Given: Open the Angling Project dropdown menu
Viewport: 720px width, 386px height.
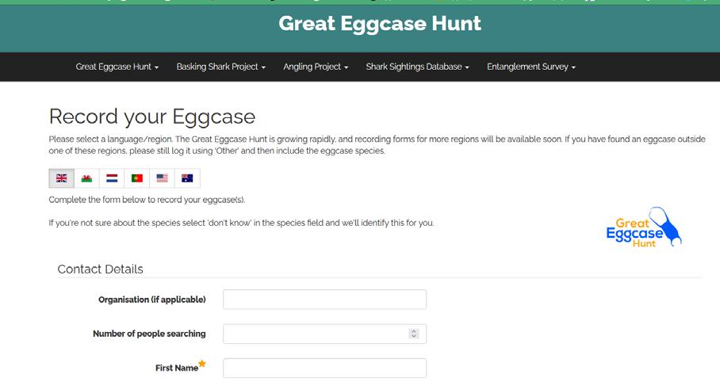Looking at the screenshot, I should pos(316,67).
